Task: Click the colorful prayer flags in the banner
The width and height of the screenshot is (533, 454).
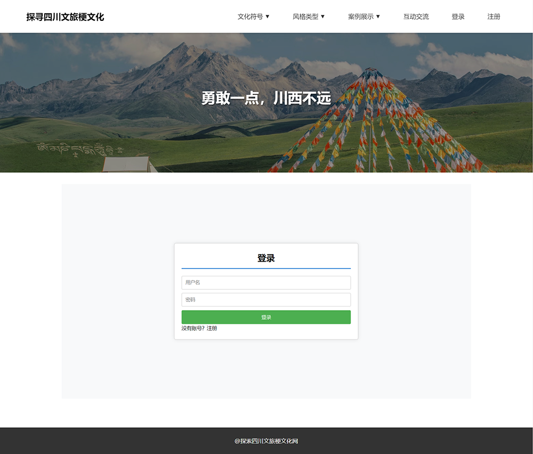Action: pos(373,128)
